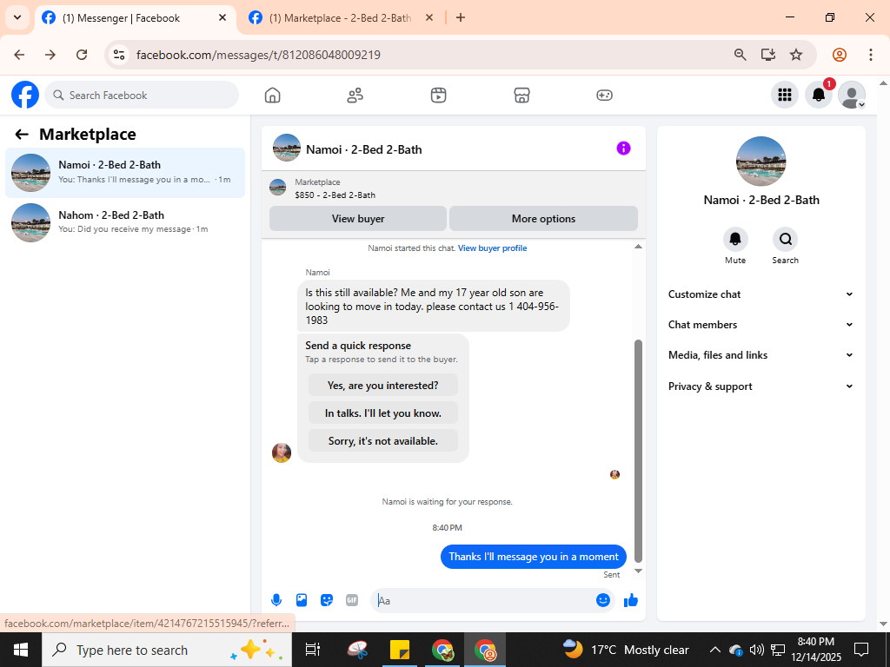Open the zoom magnifier icon in the address bar
890x667 pixels.
pyautogui.click(x=741, y=55)
